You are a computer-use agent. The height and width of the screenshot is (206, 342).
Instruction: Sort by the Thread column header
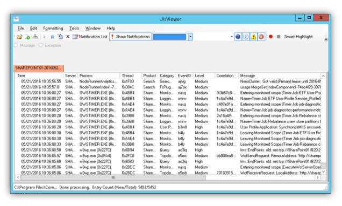(131, 75)
